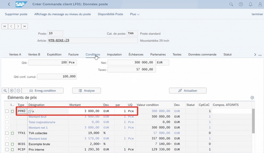Open the help question mark icon
This screenshot has height=153, width=264.
click(241, 4)
